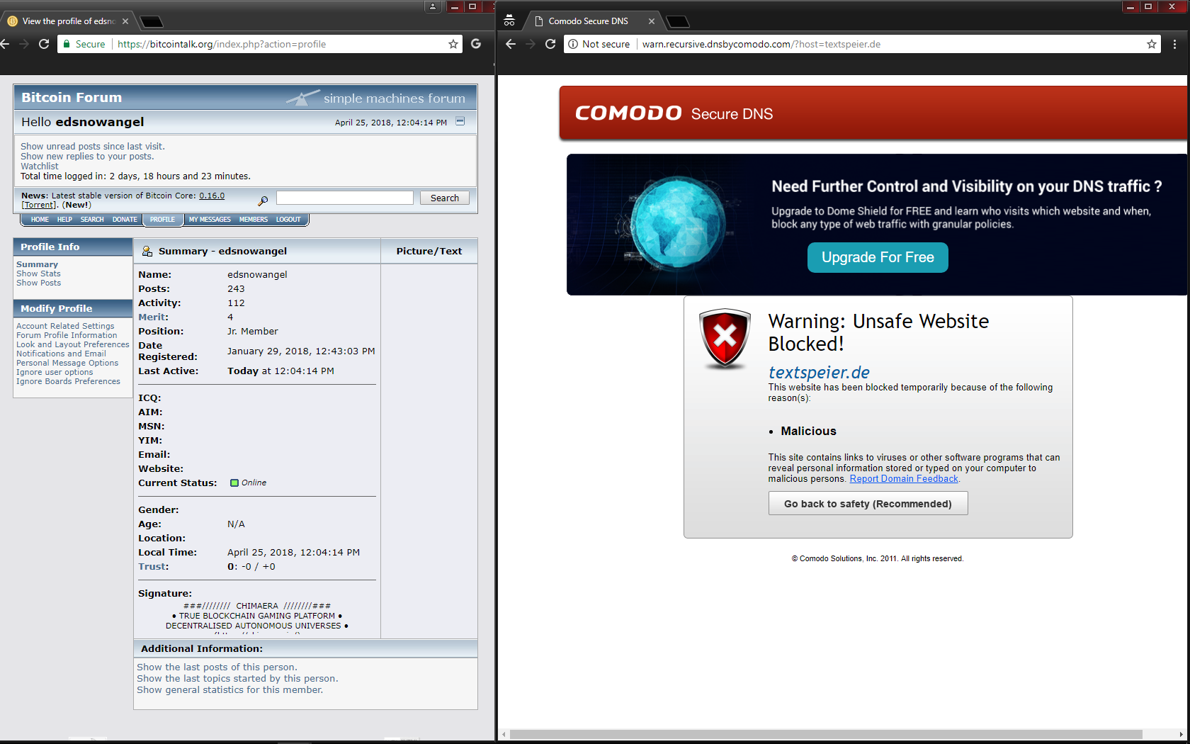Collapse the forum header with minus icon

click(x=460, y=121)
